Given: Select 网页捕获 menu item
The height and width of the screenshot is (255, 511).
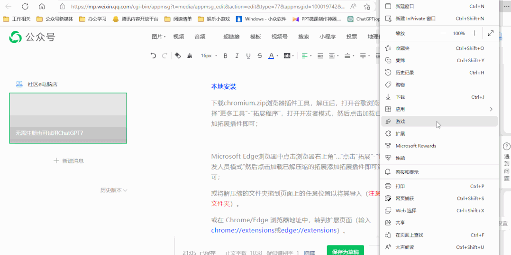Looking at the screenshot, I should point(439,198).
